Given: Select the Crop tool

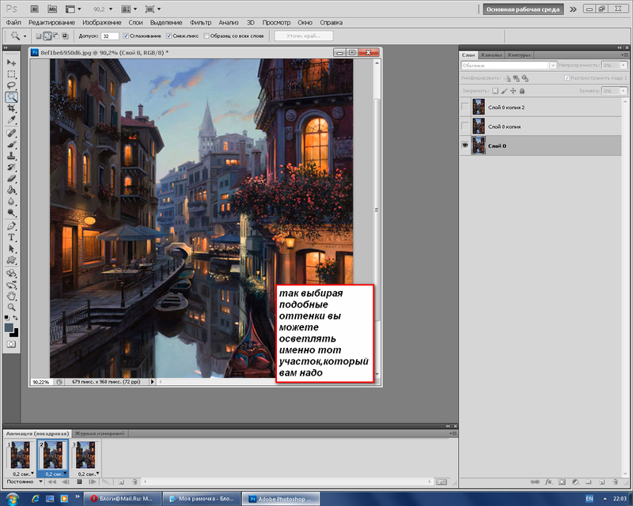Looking at the screenshot, I should 11,108.
